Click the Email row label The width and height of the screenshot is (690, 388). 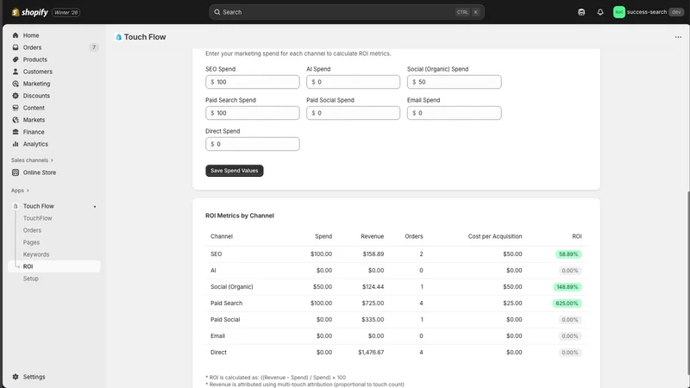(217, 336)
